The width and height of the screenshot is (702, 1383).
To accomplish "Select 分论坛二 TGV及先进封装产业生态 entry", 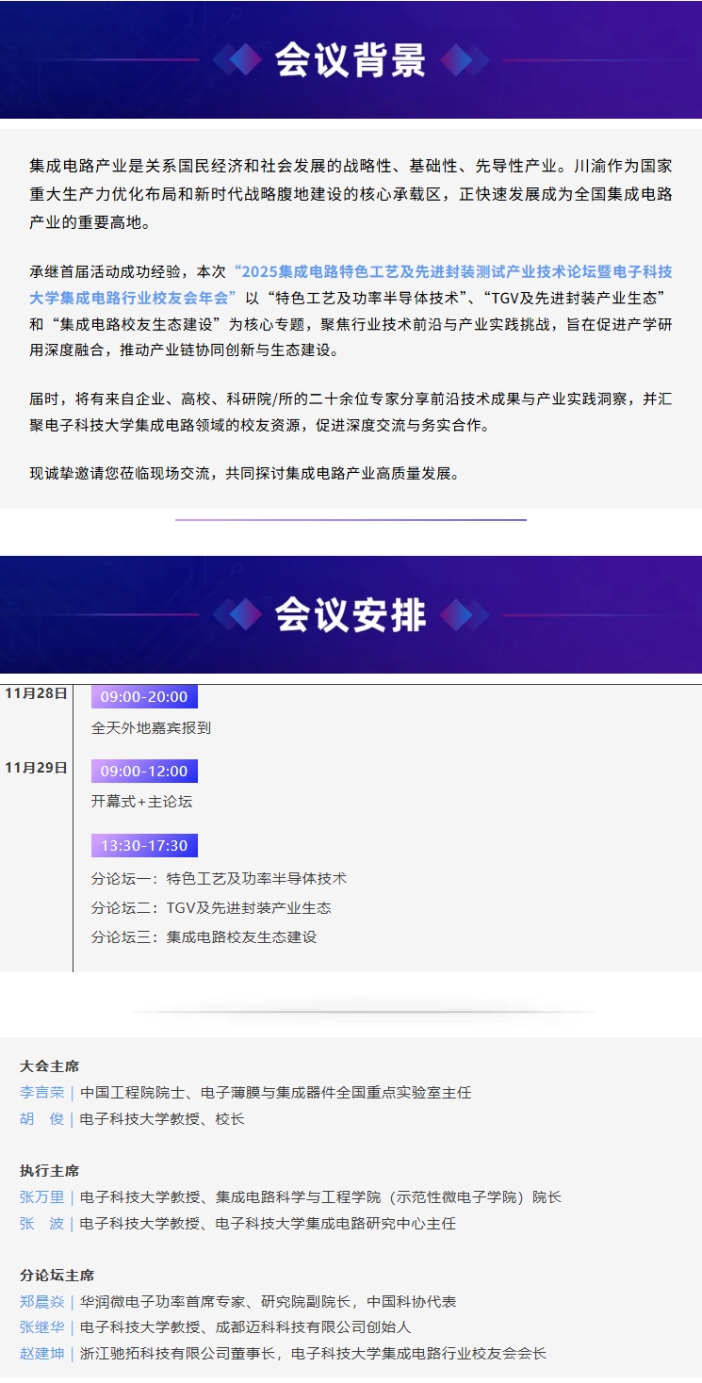I will click(x=211, y=908).
